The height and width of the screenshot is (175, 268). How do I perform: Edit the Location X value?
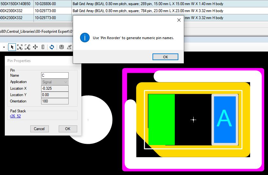coord(55,88)
